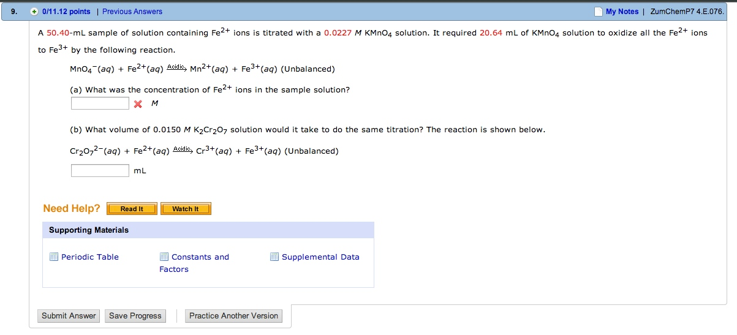737x335 pixels.
Task: Click the Supplemental Data table icon
Action: point(274,257)
